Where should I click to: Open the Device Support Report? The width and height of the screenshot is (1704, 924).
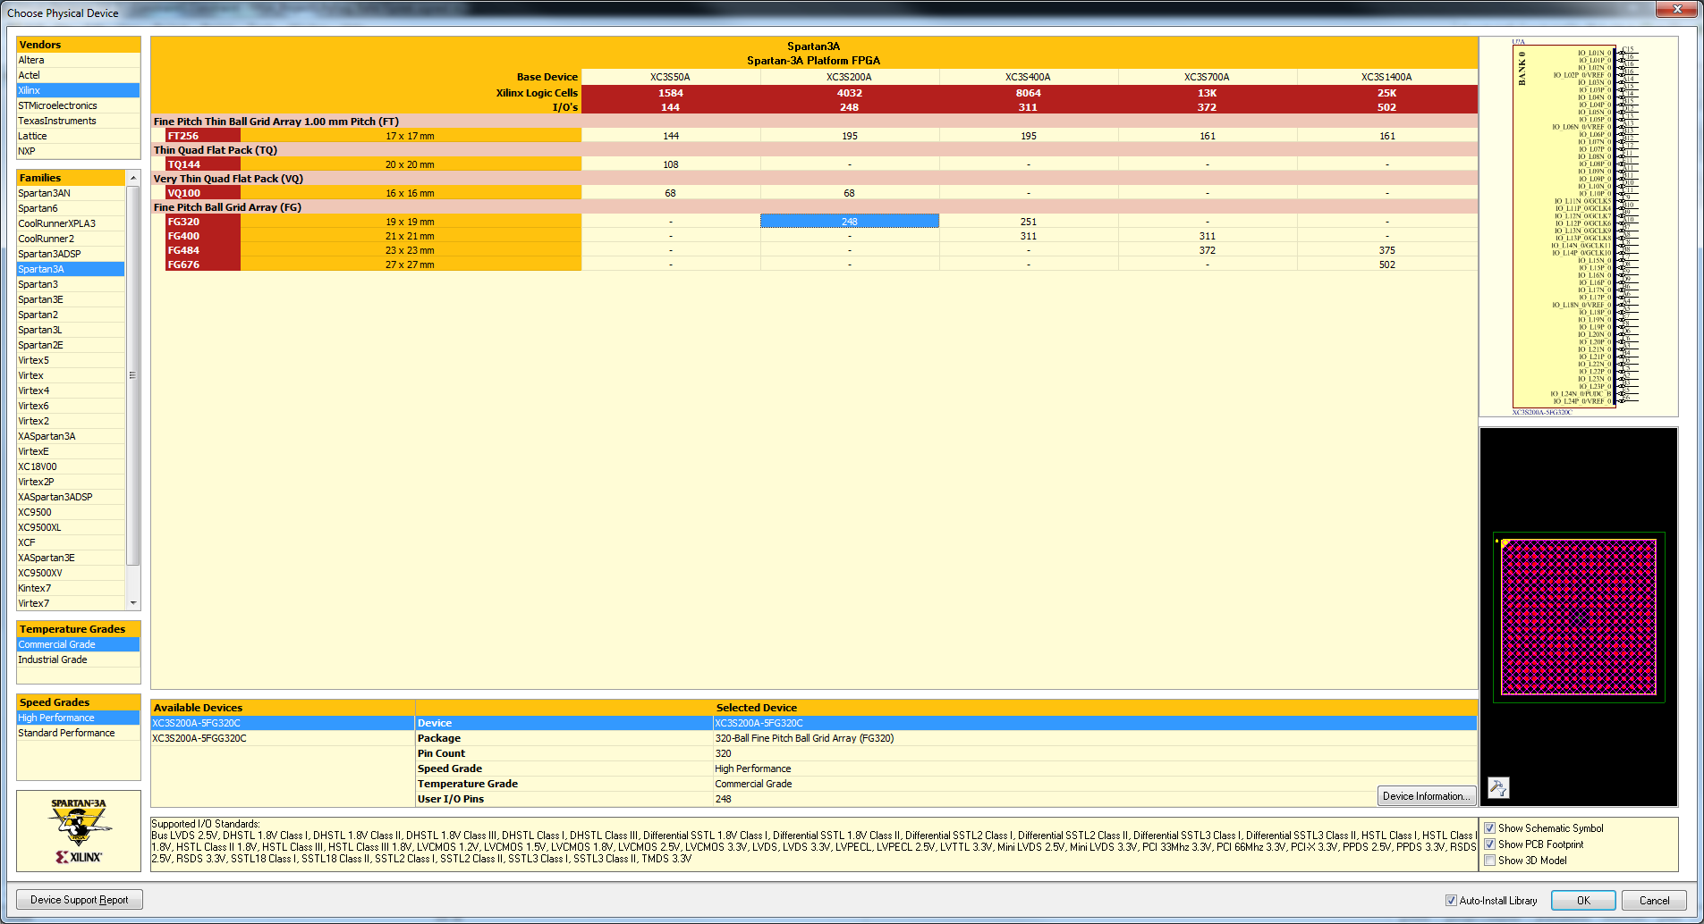(x=79, y=899)
